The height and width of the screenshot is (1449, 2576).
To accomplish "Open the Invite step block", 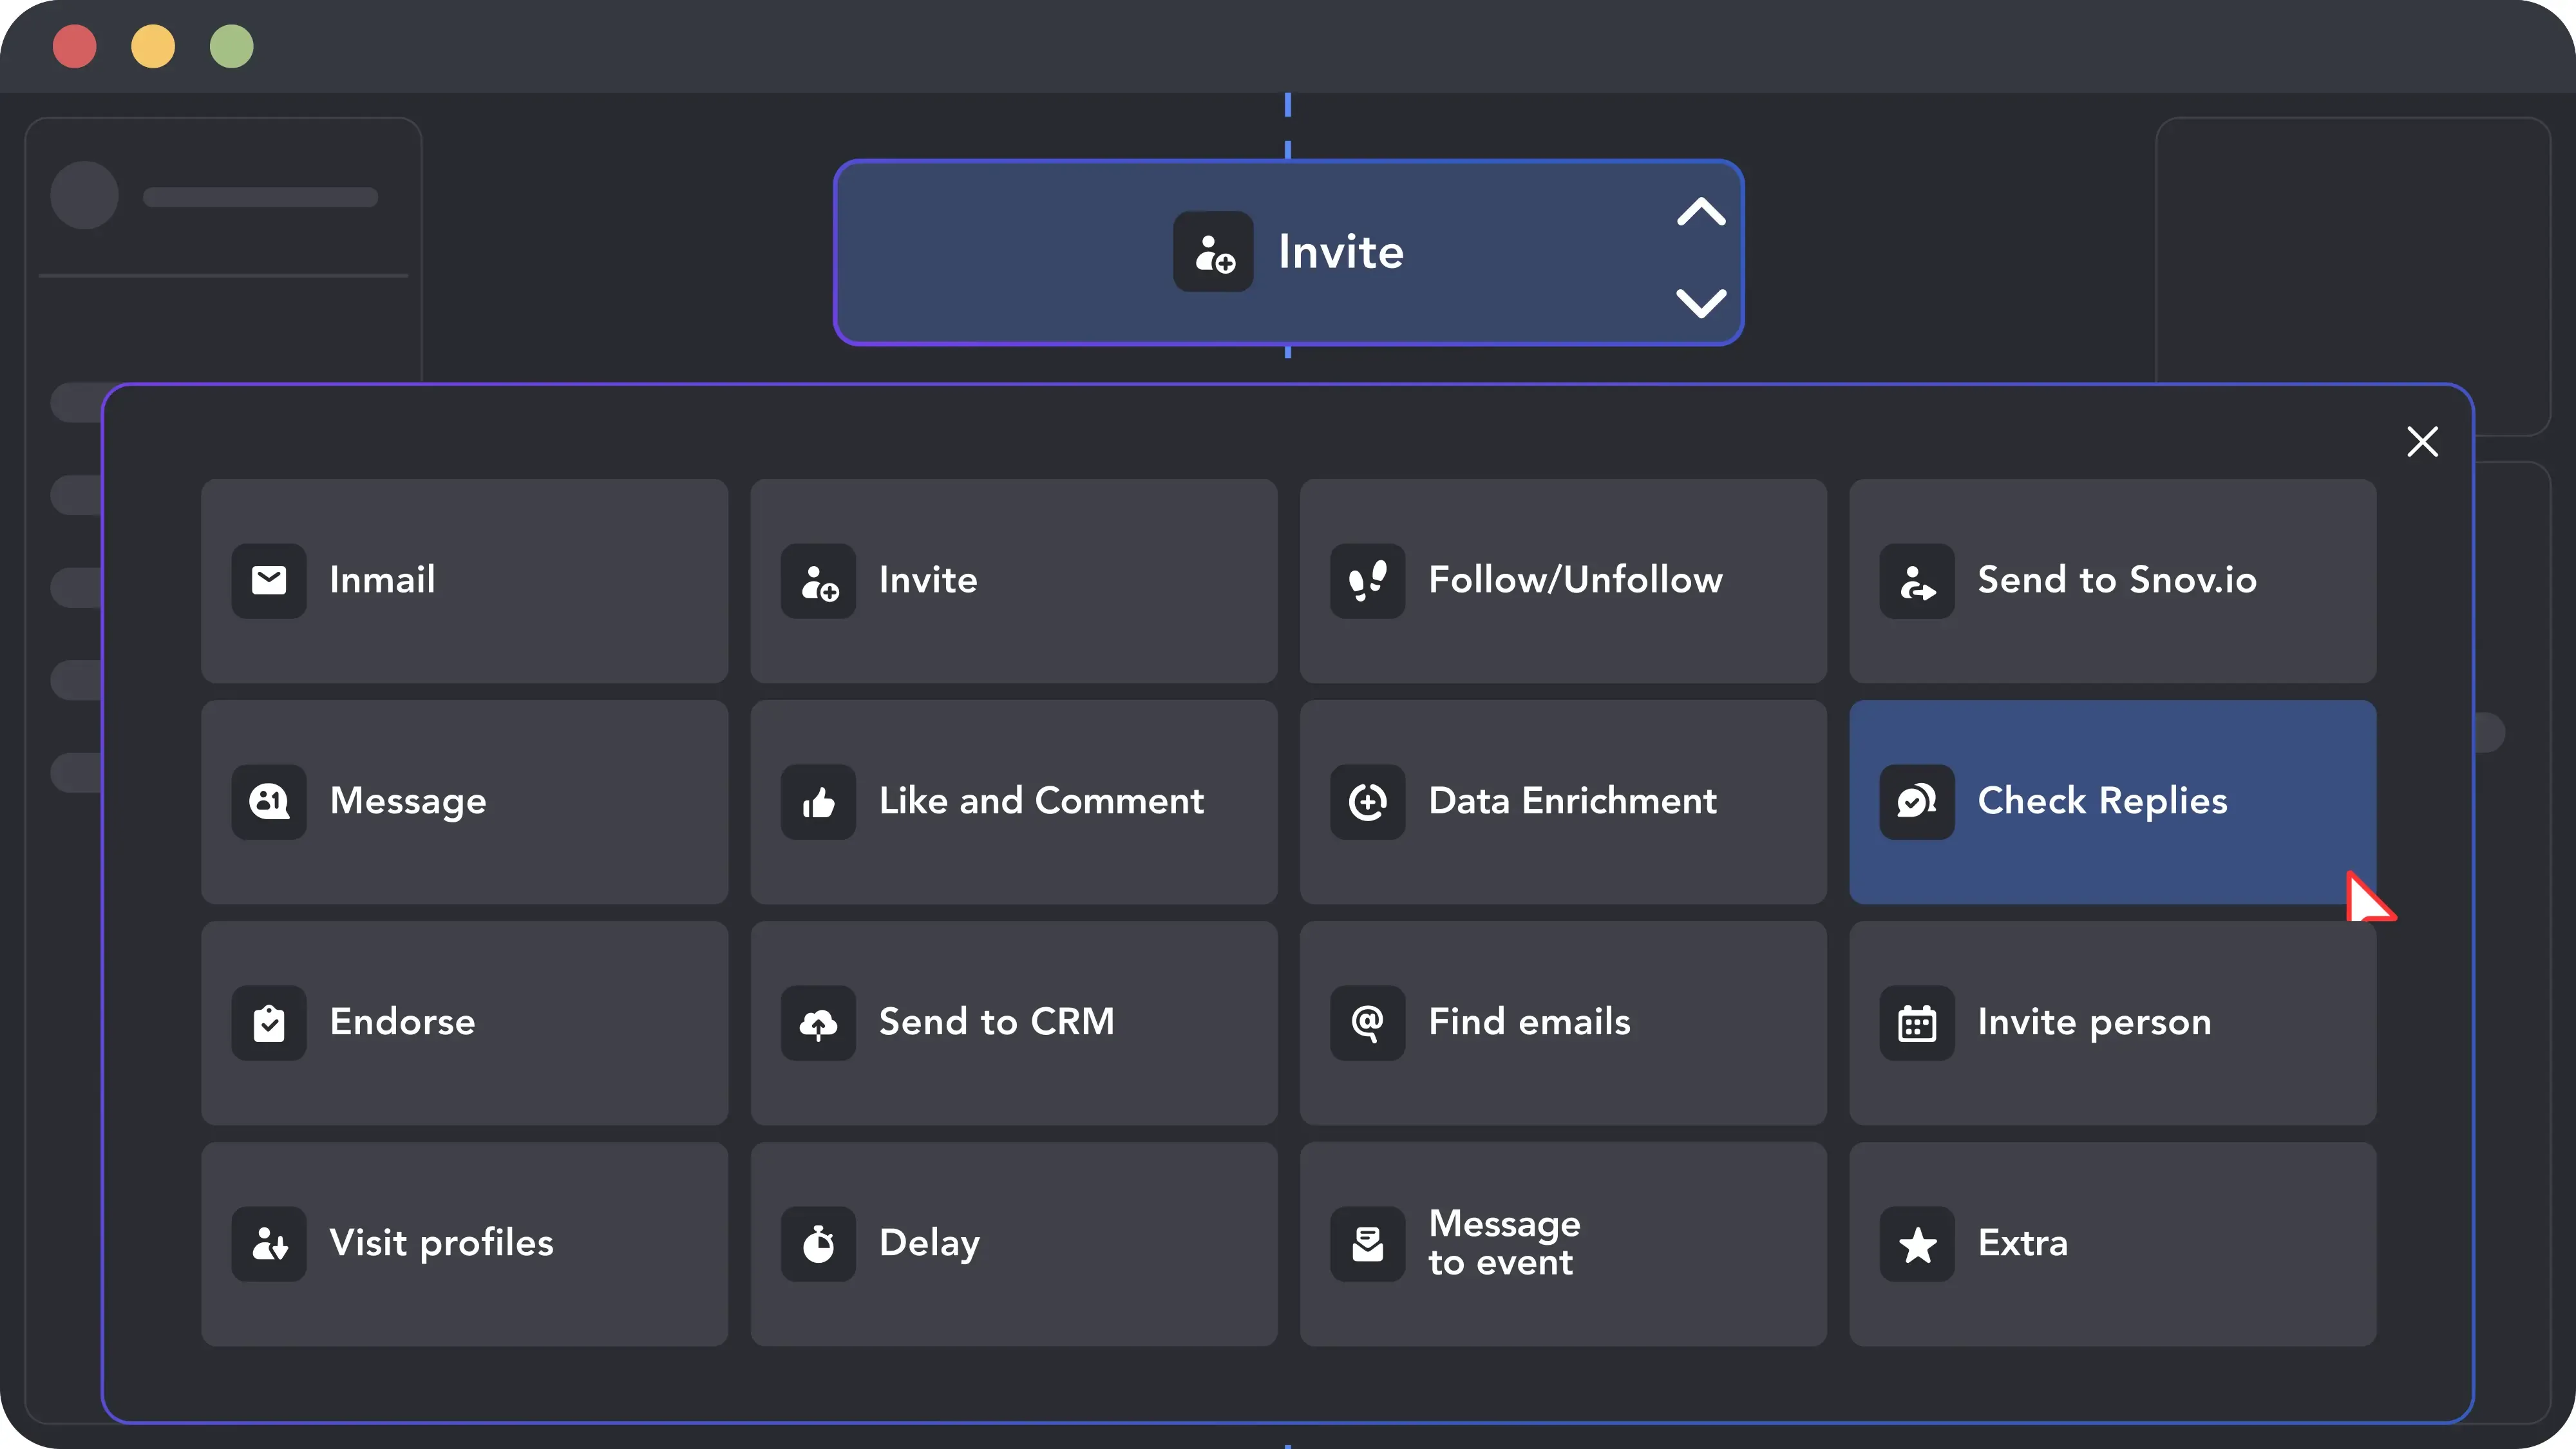I will [1288, 252].
